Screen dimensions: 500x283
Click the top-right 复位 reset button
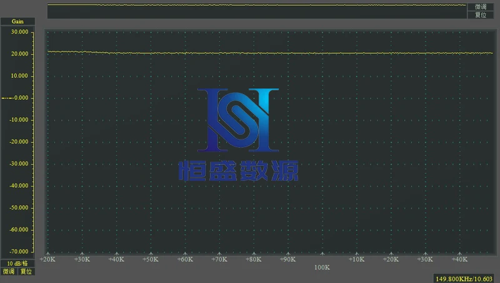[481, 15]
